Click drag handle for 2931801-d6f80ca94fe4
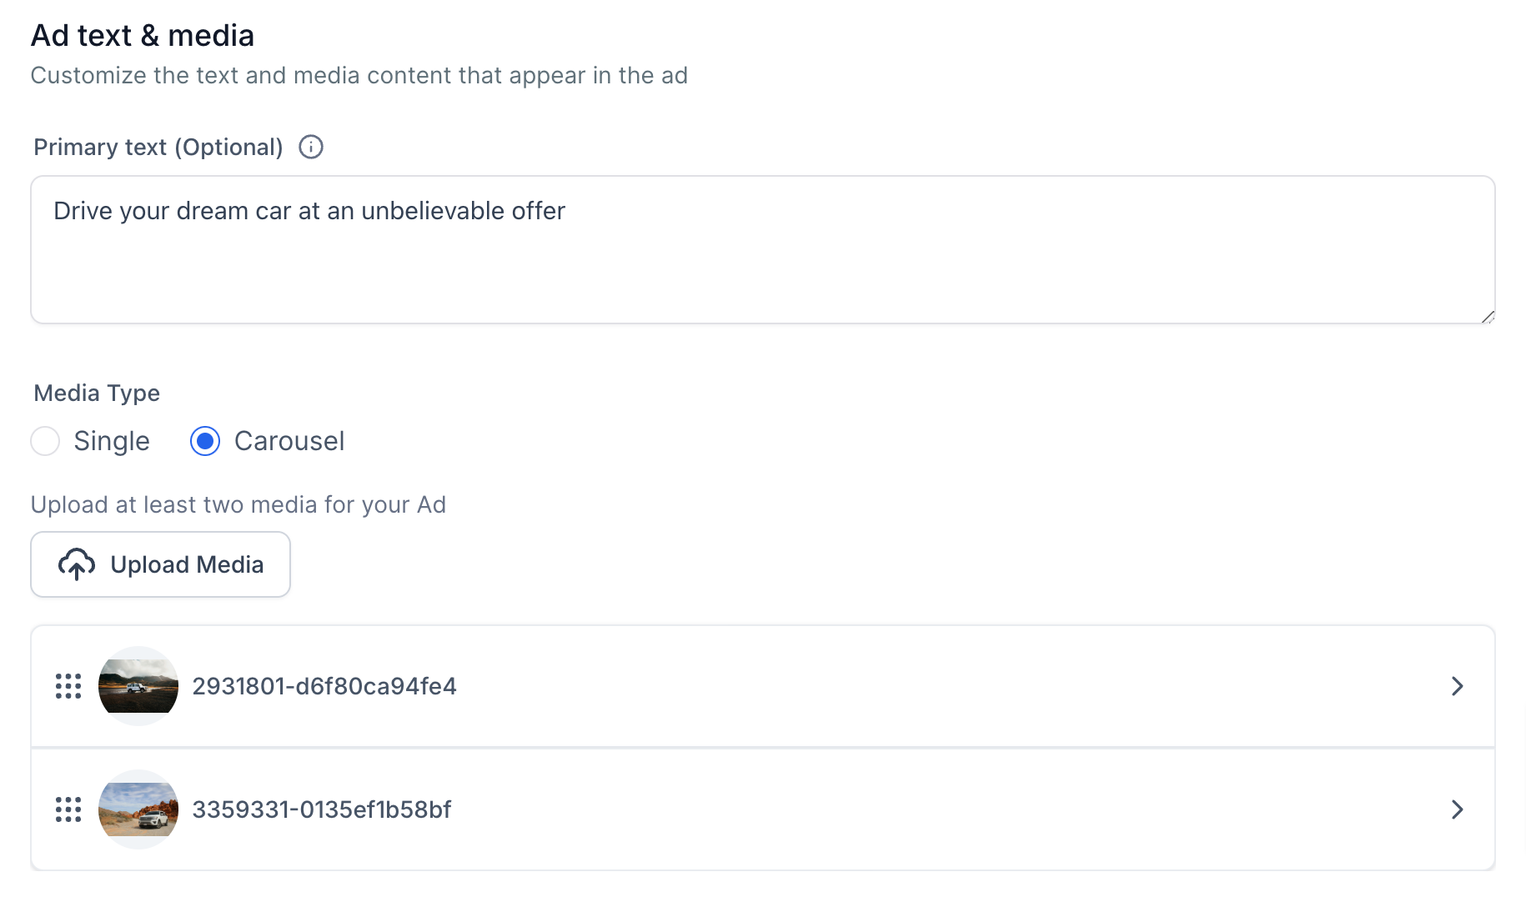This screenshot has width=1526, height=897. [x=68, y=686]
